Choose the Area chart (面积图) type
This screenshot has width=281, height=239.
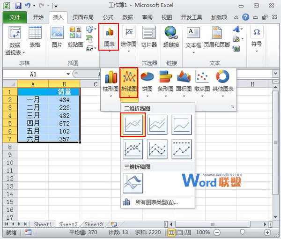click(184, 83)
